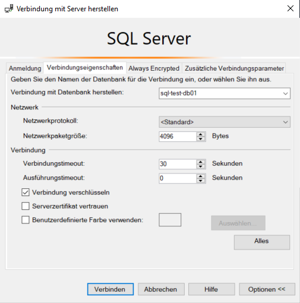Image resolution: width=300 pixels, height=303 pixels.
Task: Close the Verbindung mit Server herstellen dialog
Action: click(290, 8)
